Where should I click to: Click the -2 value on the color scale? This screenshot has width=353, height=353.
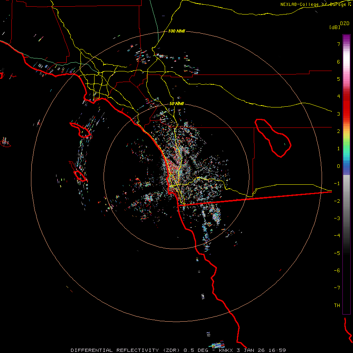pos(337,201)
